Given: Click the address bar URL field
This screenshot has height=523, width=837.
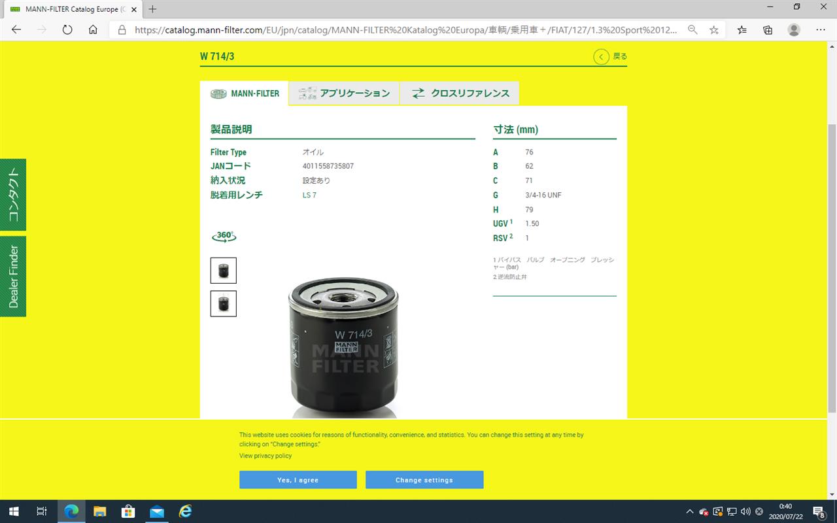Looking at the screenshot, I should point(405,29).
